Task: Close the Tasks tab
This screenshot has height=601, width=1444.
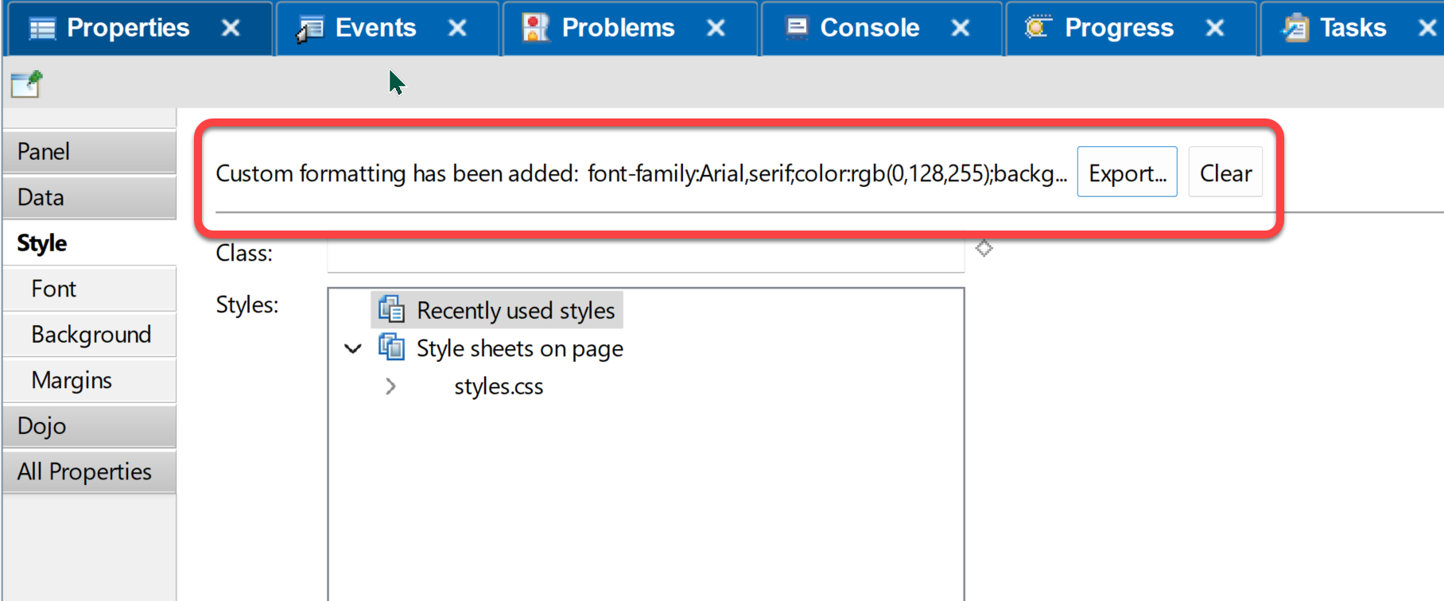Action: 1427,29
